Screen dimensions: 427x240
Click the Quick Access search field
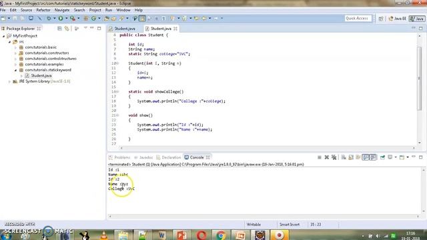coord(358,18)
